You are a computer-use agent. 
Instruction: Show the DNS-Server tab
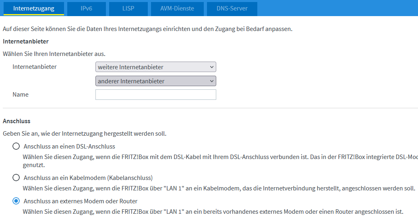(x=232, y=8)
